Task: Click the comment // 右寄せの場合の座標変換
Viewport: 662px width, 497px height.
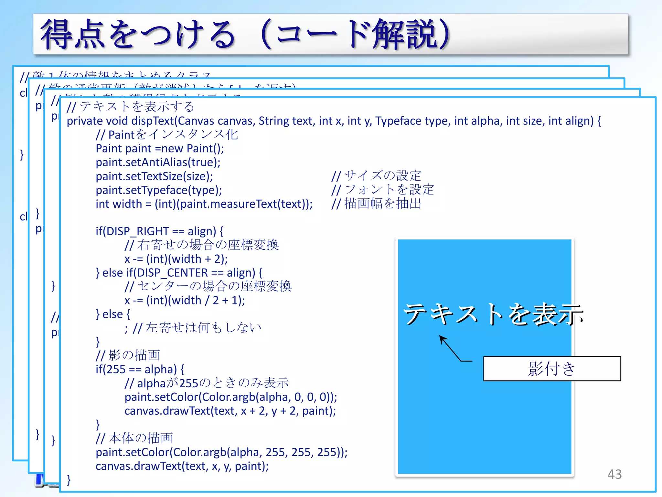Action: pyautogui.click(x=202, y=245)
